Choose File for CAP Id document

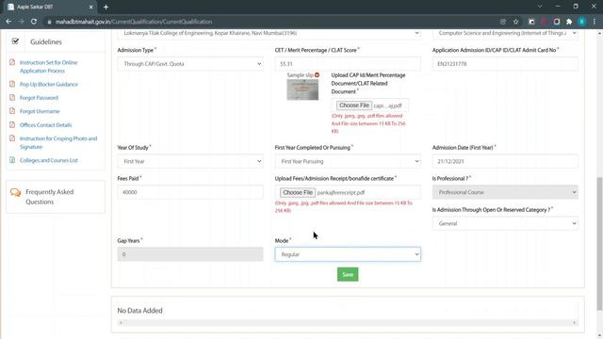pyautogui.click(x=354, y=105)
